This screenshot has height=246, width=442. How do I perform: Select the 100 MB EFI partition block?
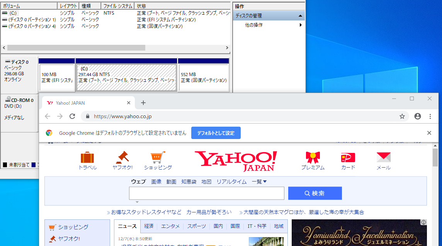[57, 75]
